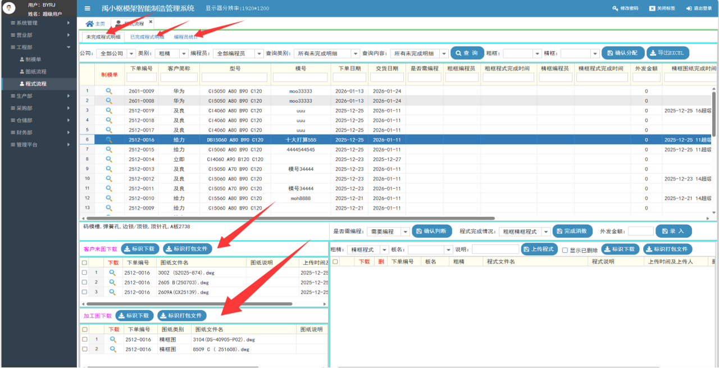Viewport: 719px width, 368px height.
Task: Check the box for 3104(DS-40905-P02).dwg row
Action: pyautogui.click(x=84, y=339)
